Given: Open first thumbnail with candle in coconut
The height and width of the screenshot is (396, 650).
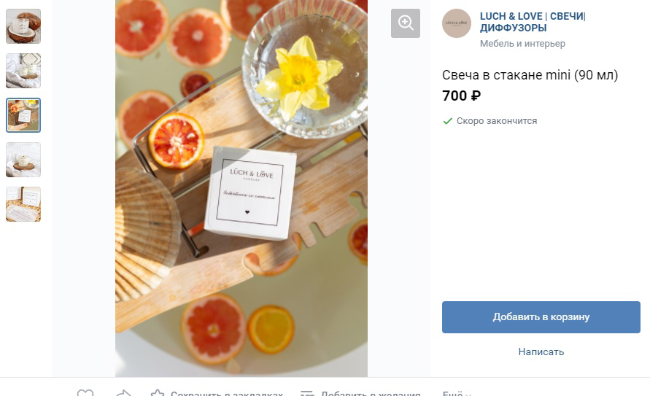Looking at the screenshot, I should coord(23,26).
